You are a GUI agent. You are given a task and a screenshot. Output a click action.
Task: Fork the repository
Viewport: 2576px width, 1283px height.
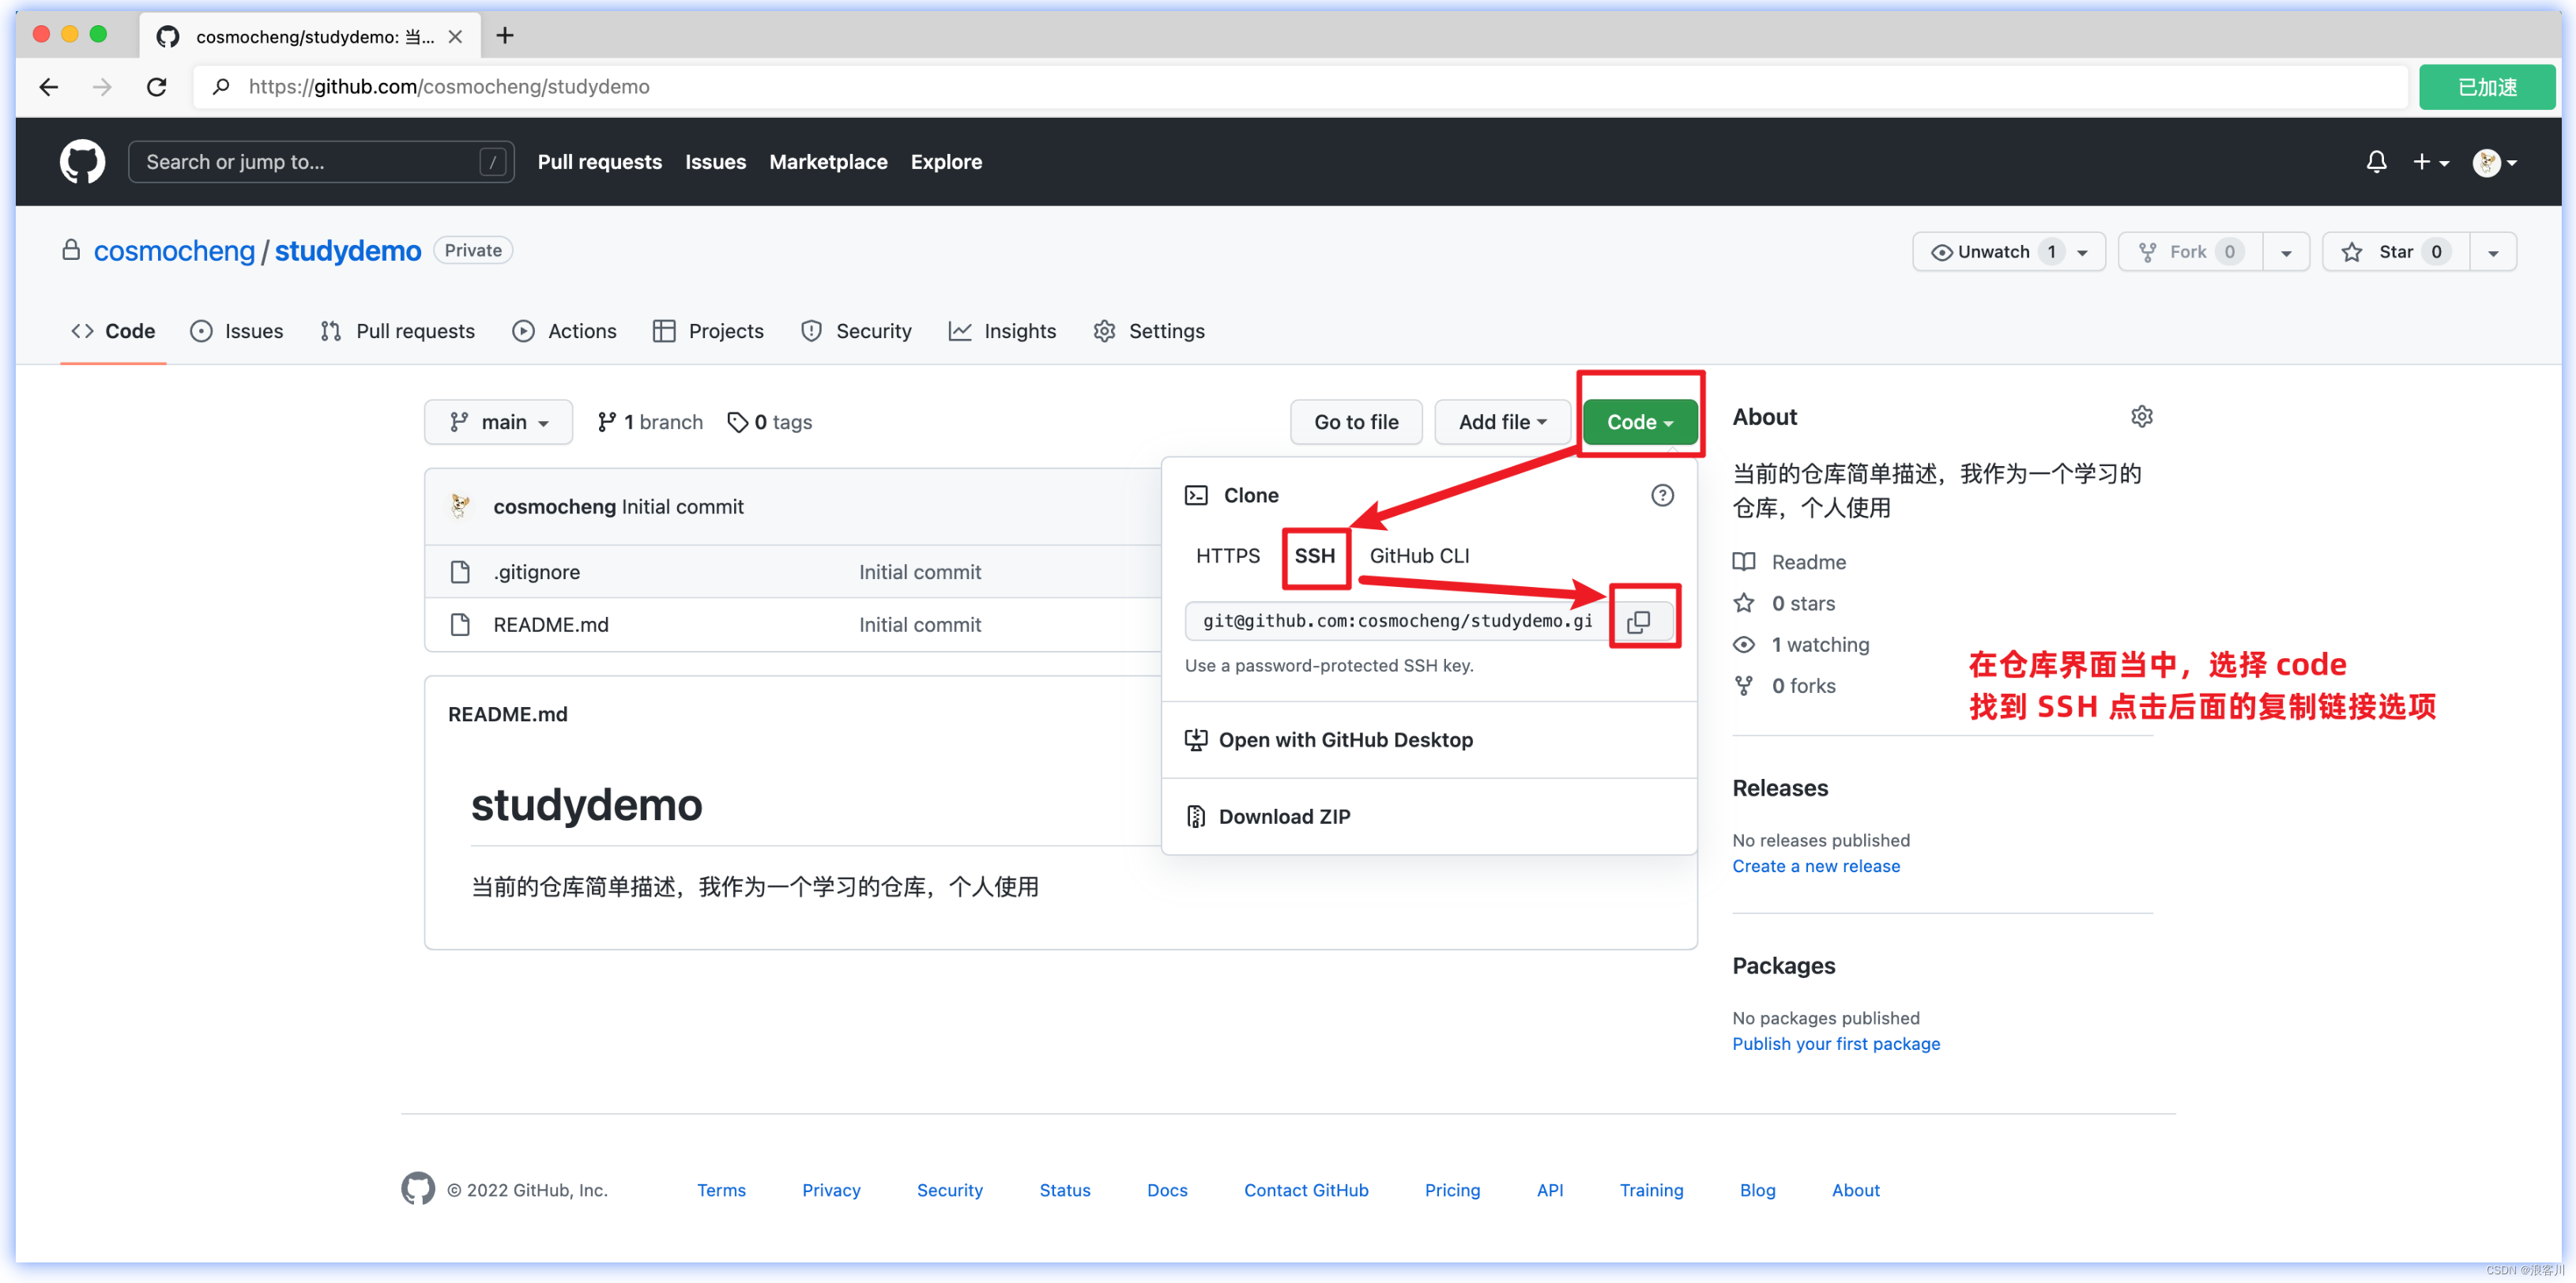point(2190,252)
